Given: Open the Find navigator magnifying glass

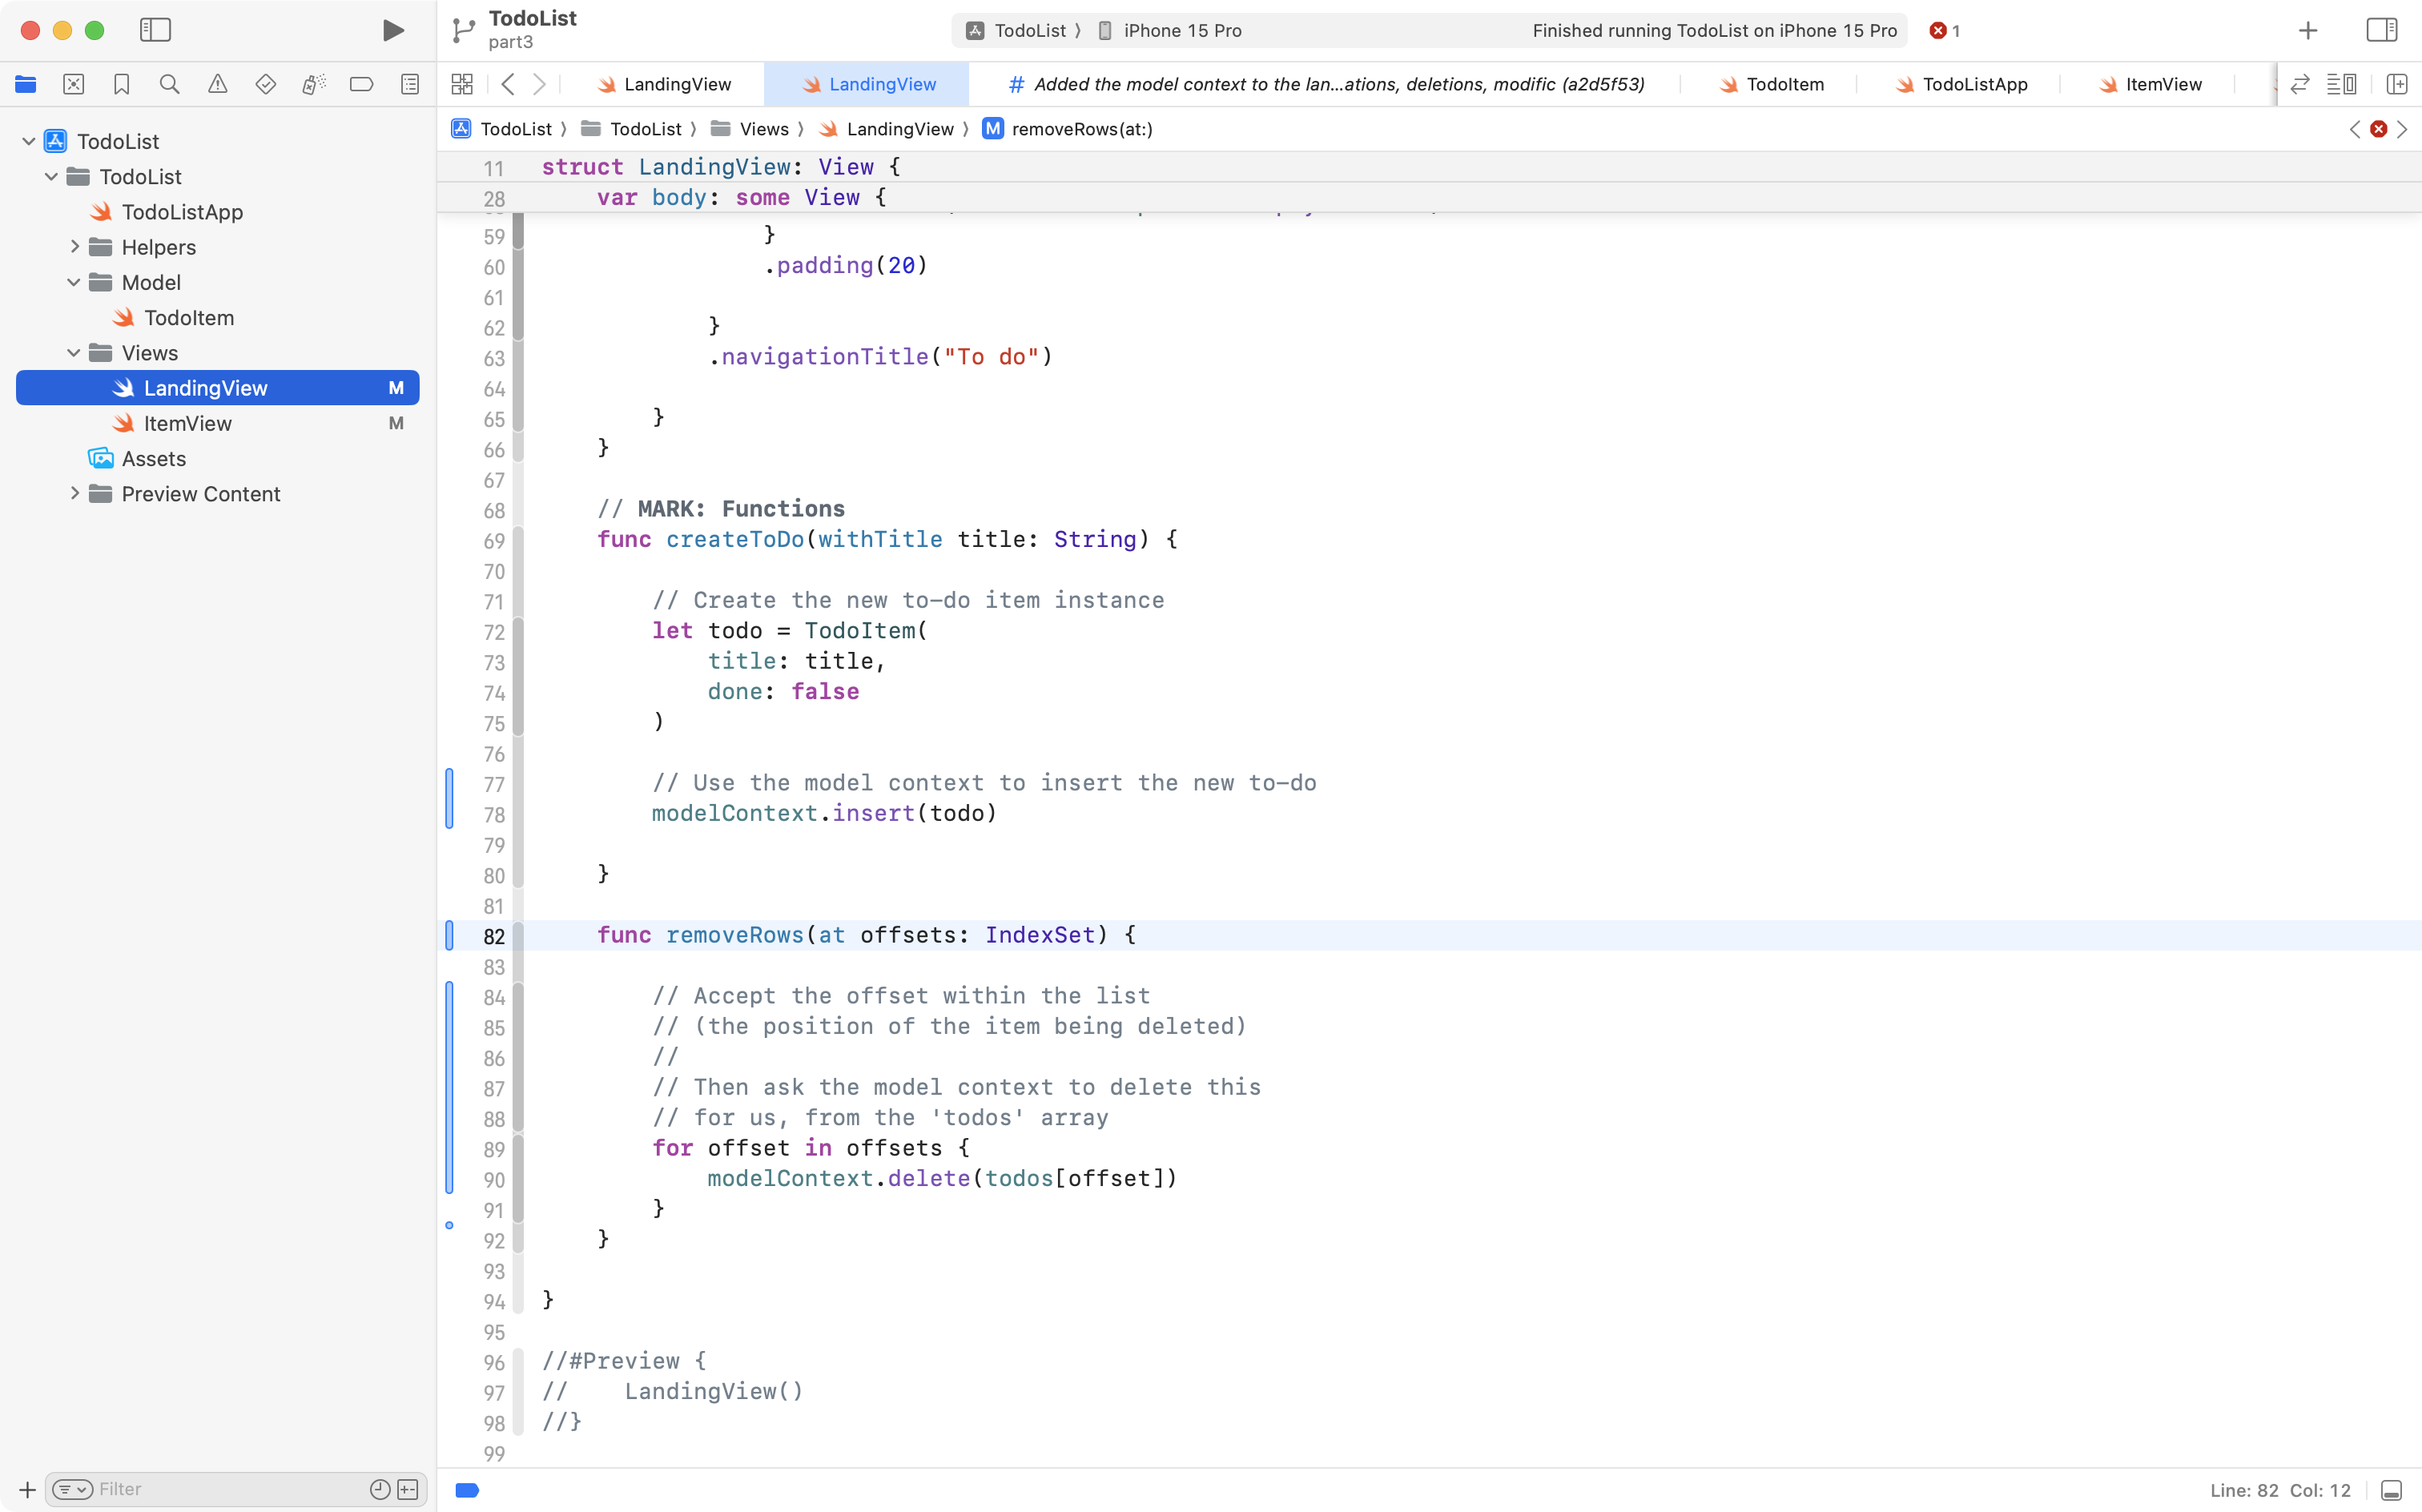Looking at the screenshot, I should (170, 84).
